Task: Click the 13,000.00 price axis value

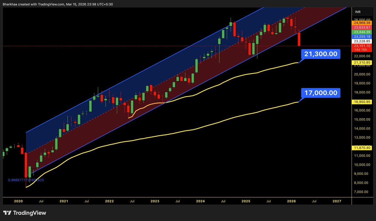Action: tap(362, 138)
